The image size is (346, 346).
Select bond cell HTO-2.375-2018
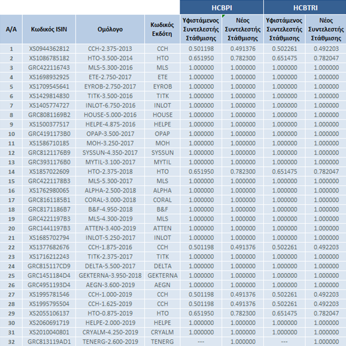[110, 171]
